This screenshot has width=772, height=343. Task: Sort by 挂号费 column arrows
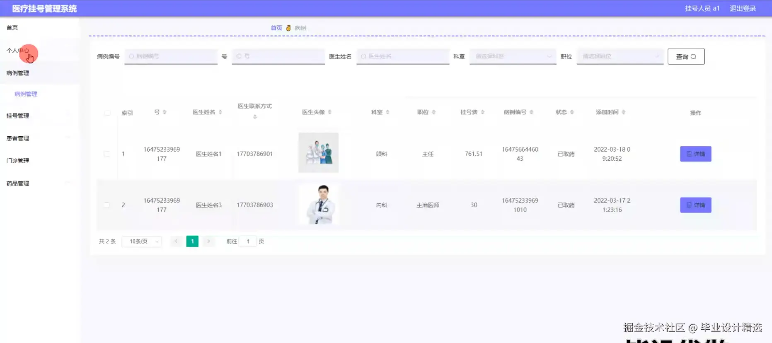point(483,112)
